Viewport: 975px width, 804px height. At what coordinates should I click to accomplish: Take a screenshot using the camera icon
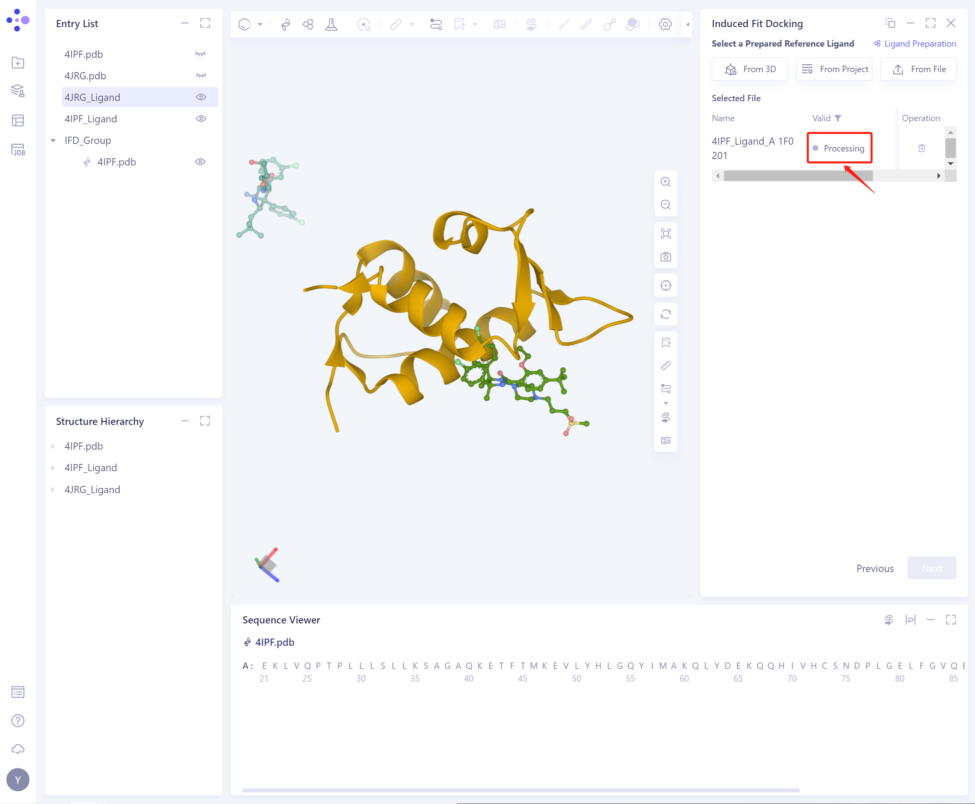tap(666, 257)
